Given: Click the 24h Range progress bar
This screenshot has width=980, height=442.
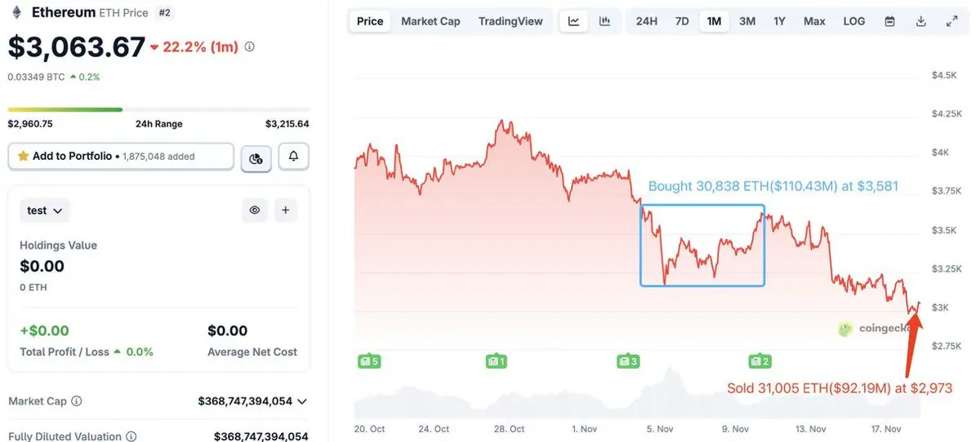Looking at the screenshot, I should coord(158,109).
